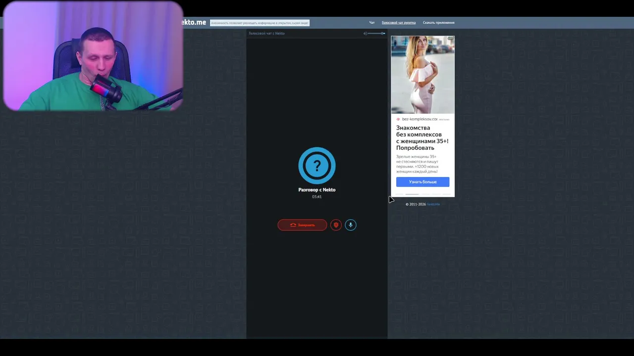Click the NektoMe footer link
Image resolution: width=634 pixels, height=356 pixels.
[433, 204]
